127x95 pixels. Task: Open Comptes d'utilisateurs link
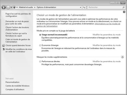tap(15, 89)
